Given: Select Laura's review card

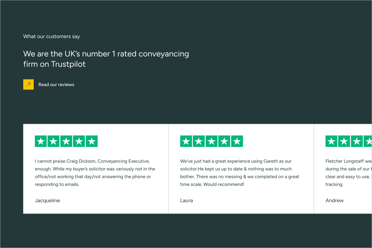Looking at the screenshot, I should click(241, 169).
